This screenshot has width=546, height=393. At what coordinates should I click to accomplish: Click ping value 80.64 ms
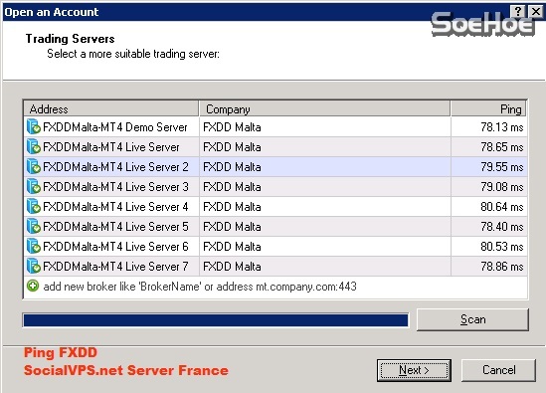[502, 207]
